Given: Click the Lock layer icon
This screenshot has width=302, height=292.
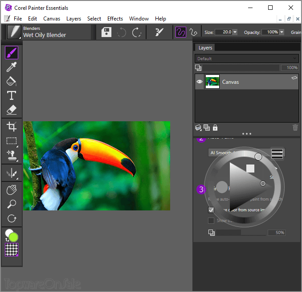Looking at the screenshot, I should 215,127.
